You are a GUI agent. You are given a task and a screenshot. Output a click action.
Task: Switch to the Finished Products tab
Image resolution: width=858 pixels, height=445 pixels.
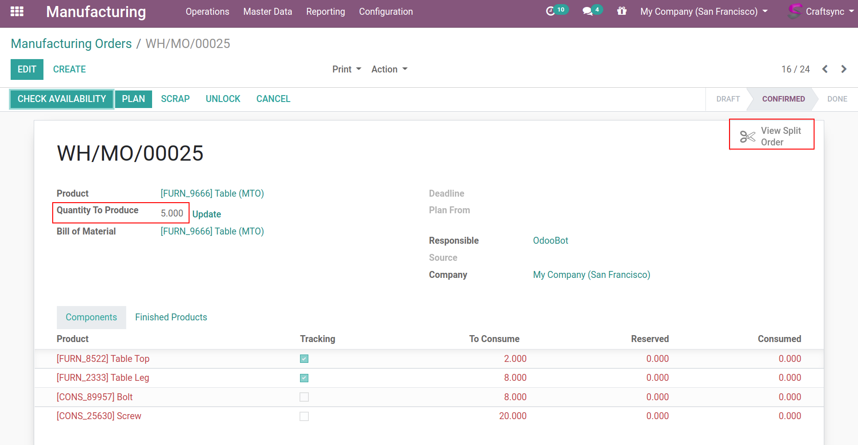(x=171, y=317)
